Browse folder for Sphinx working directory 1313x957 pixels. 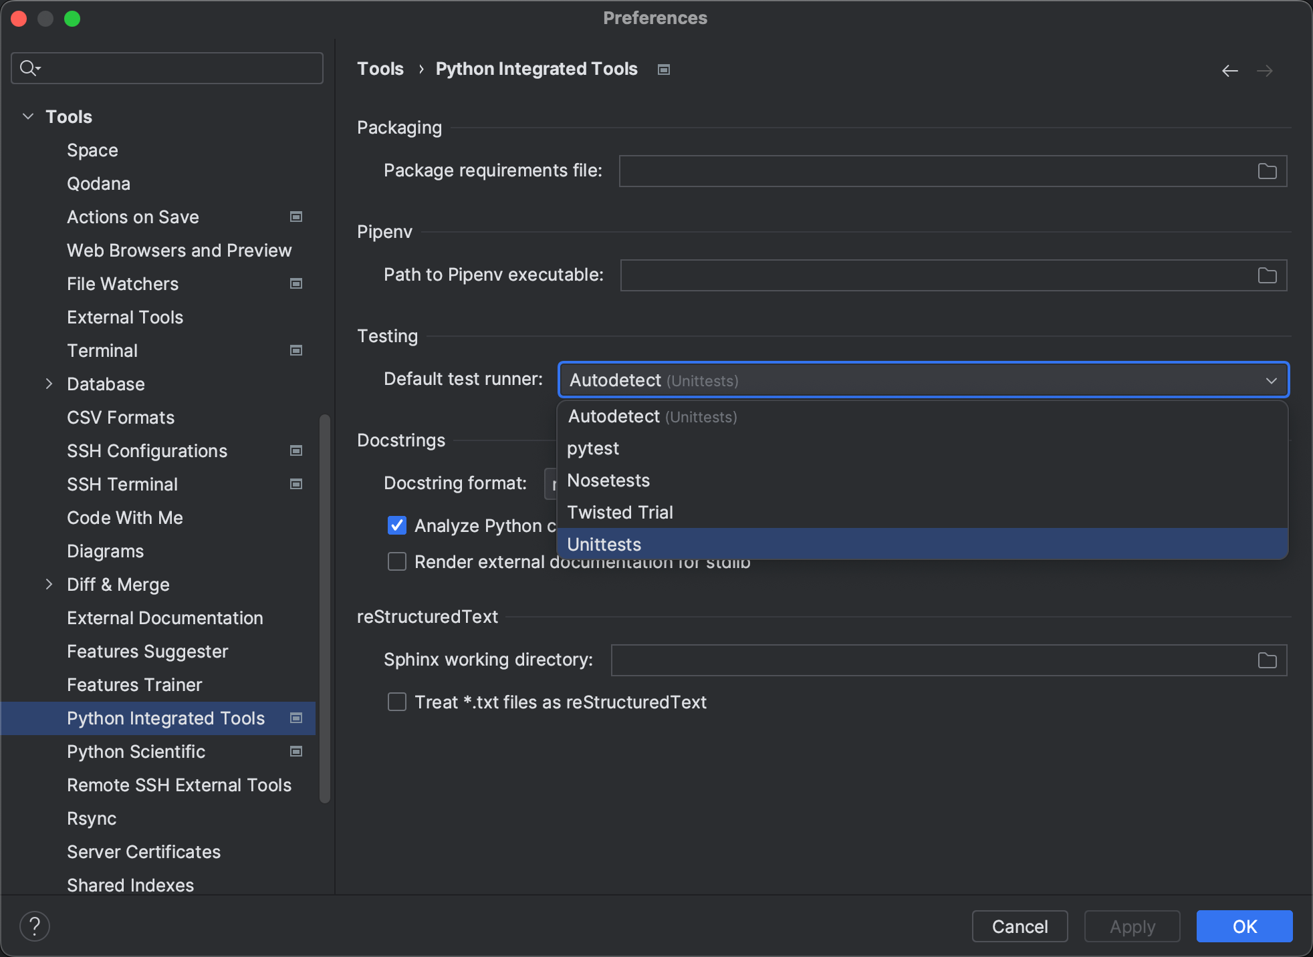1267,660
